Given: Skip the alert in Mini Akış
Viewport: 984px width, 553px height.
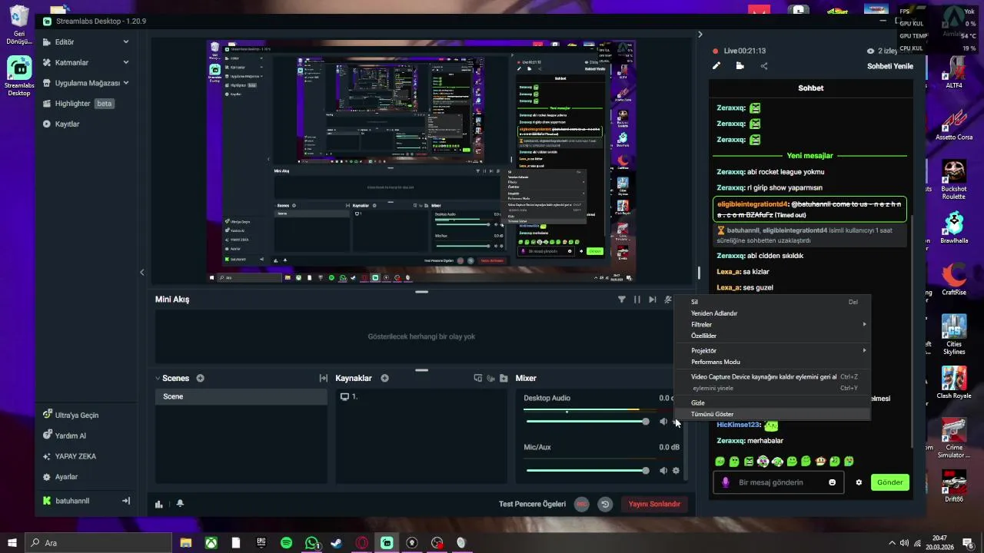Looking at the screenshot, I should tap(653, 300).
